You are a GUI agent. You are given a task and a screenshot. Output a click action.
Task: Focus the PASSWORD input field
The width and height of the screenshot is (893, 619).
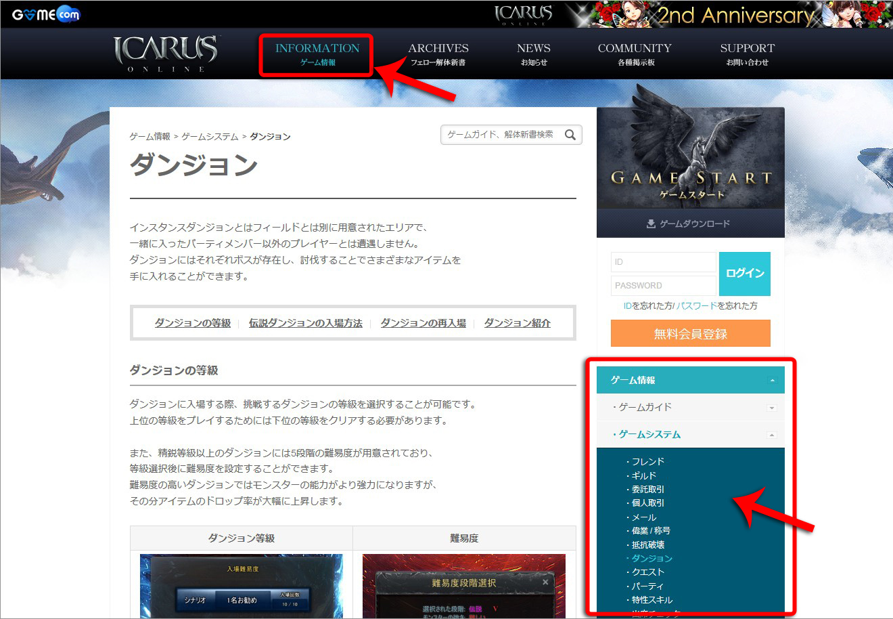tap(663, 286)
